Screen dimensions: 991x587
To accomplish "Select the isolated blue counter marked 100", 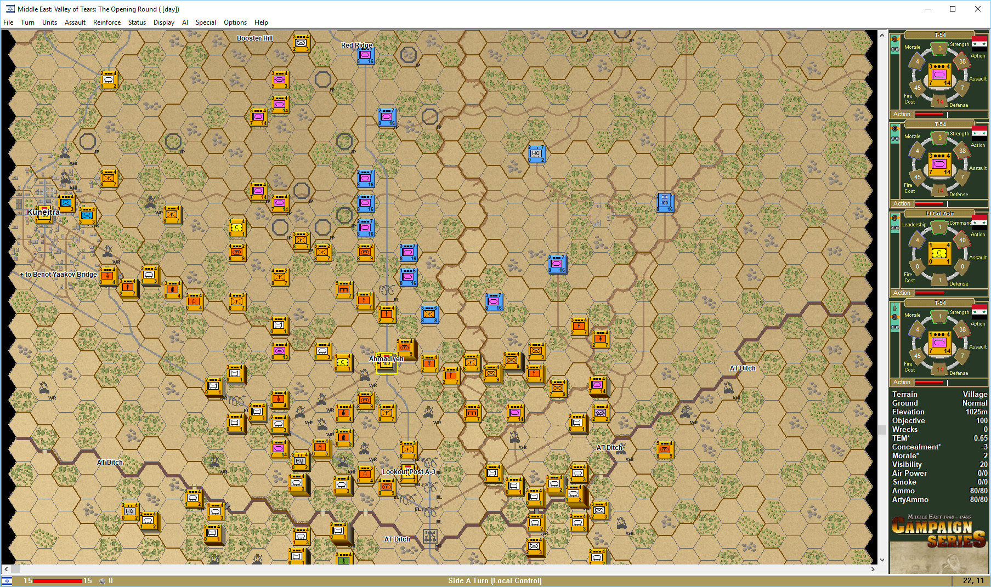I will point(665,203).
